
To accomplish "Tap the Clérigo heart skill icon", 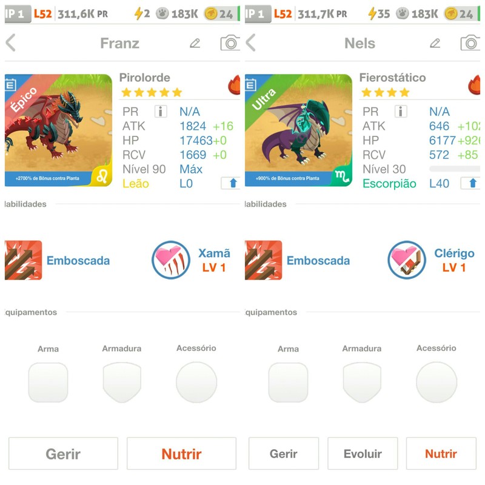I will [x=407, y=260].
